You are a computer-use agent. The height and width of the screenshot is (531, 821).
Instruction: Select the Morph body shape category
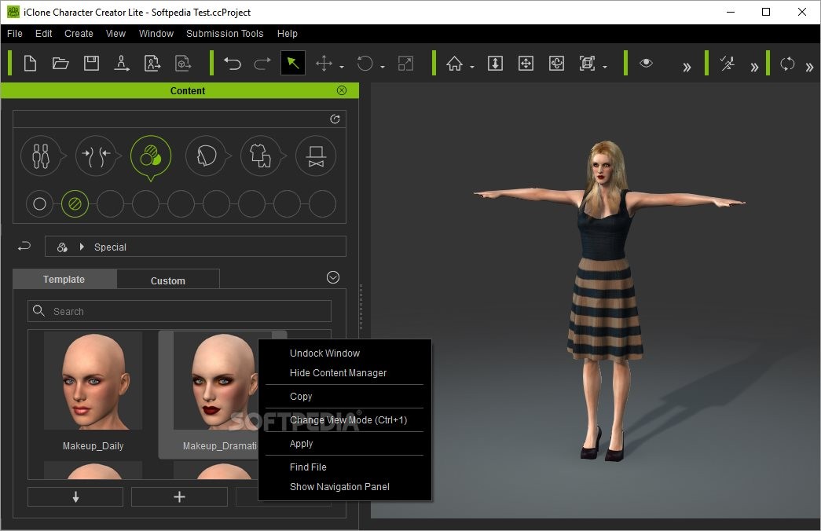pyautogui.click(x=96, y=156)
